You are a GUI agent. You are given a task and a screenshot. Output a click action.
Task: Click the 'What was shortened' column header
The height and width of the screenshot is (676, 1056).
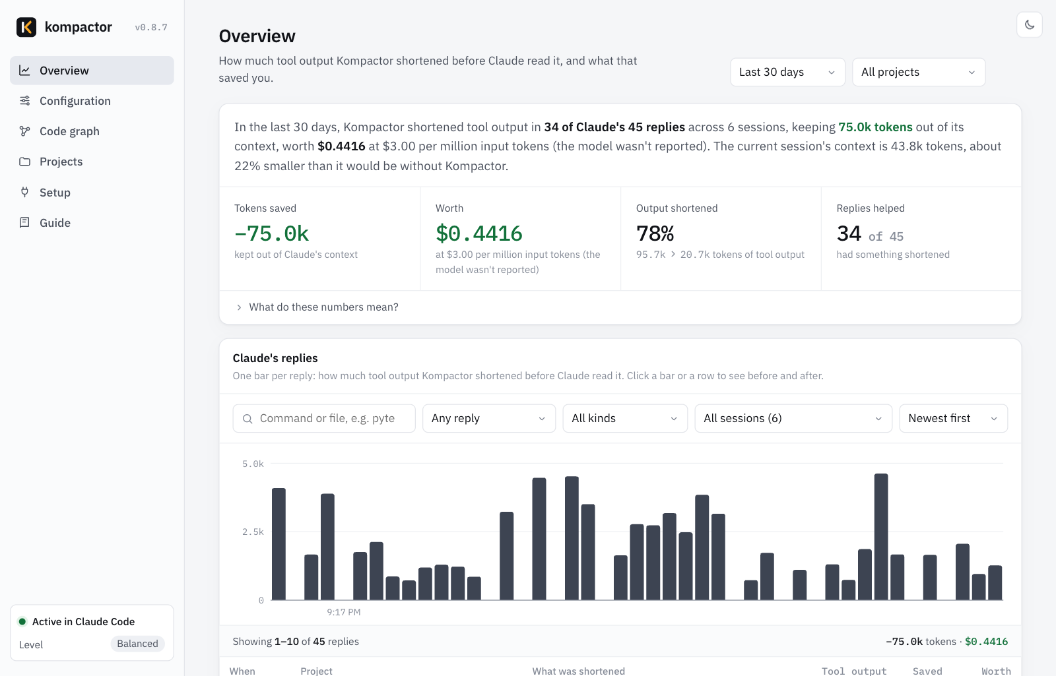click(x=579, y=671)
